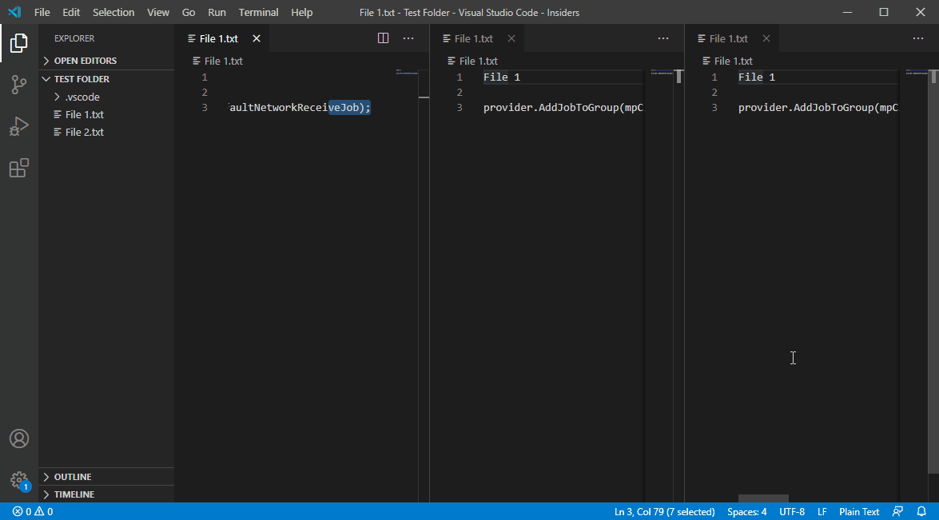Click Spaces: 4 indentation setting

coord(746,511)
